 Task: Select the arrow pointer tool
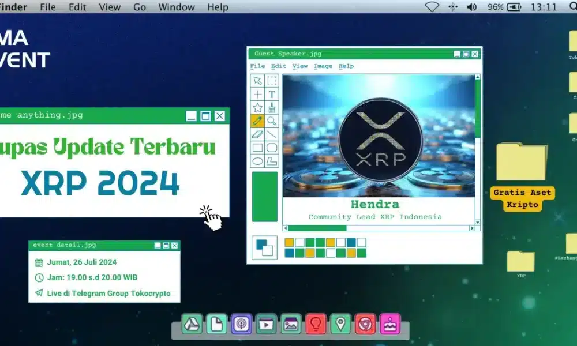[257, 81]
